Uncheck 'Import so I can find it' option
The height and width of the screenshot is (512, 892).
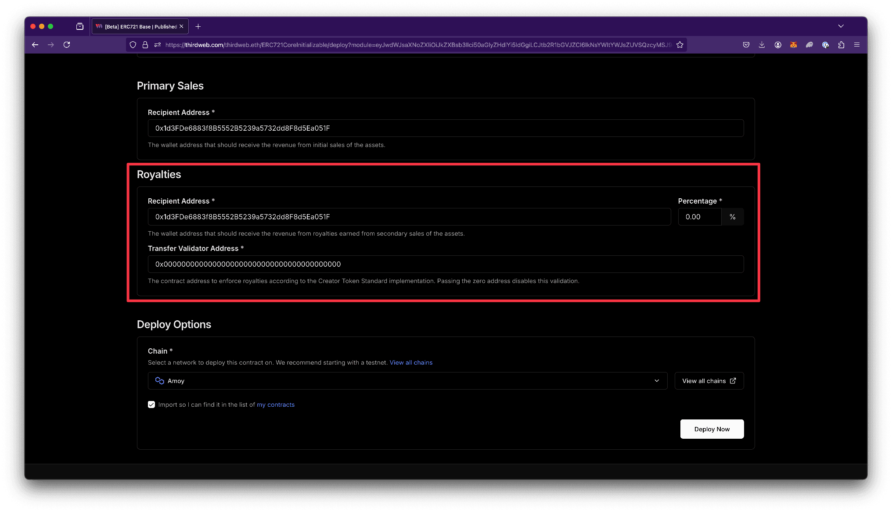[x=151, y=404]
